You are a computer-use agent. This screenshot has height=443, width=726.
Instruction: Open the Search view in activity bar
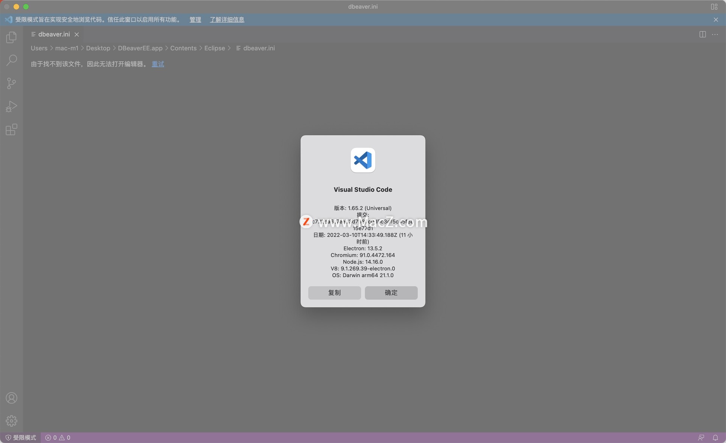(11, 60)
